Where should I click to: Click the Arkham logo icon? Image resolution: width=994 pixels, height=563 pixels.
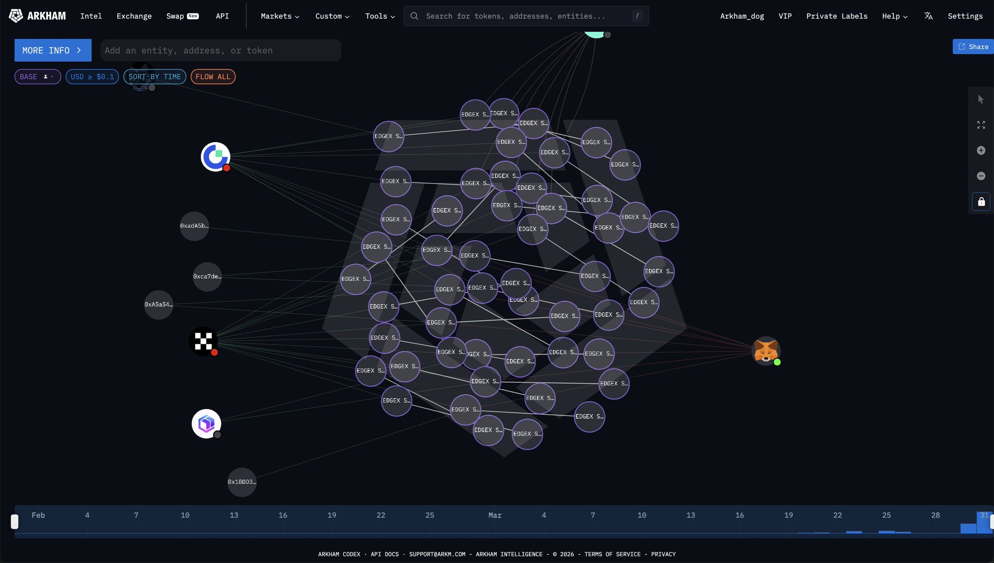tap(16, 16)
